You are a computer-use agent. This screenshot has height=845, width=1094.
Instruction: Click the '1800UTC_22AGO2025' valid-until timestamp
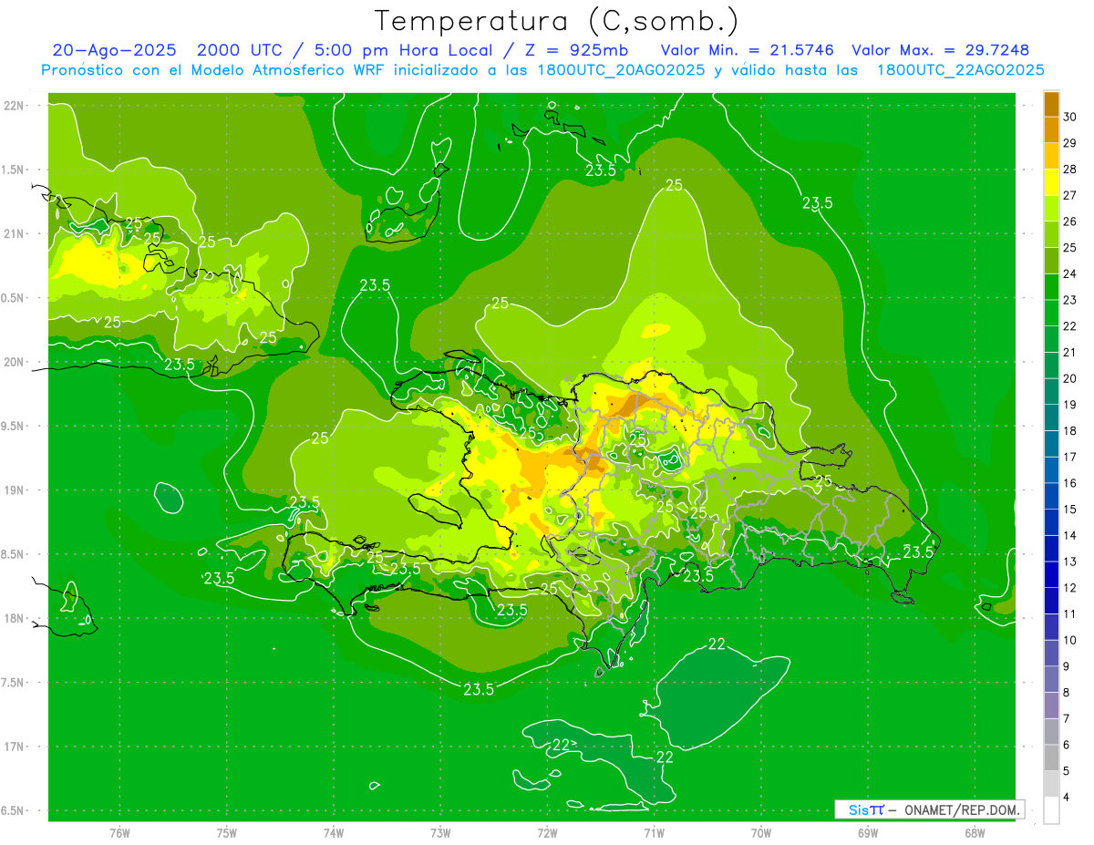[960, 70]
